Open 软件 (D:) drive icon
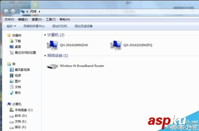This screenshot has height=131, width=199. point(11,116)
